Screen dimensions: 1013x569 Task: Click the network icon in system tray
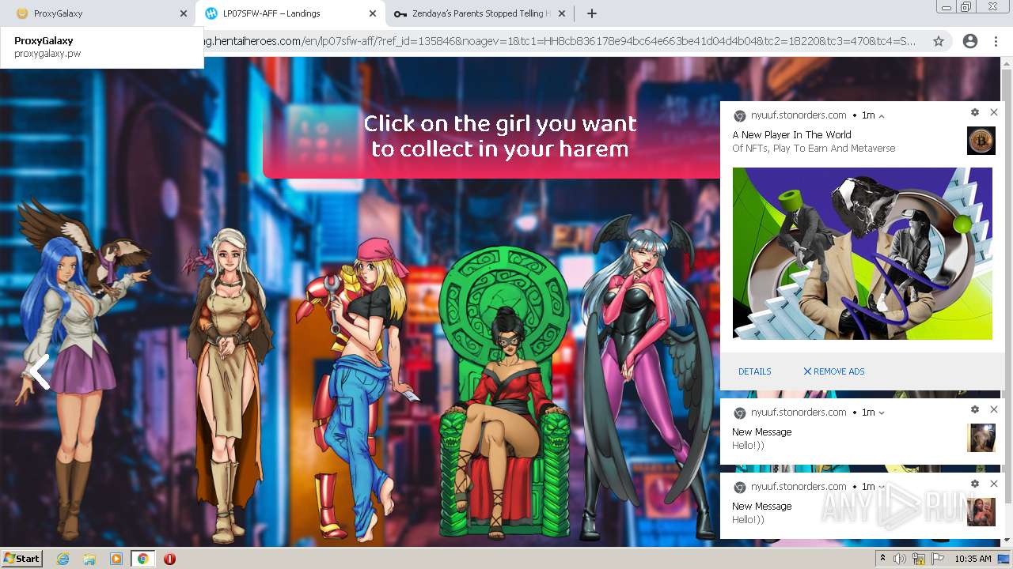click(x=920, y=559)
